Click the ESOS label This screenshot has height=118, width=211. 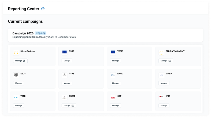coord(23,73)
